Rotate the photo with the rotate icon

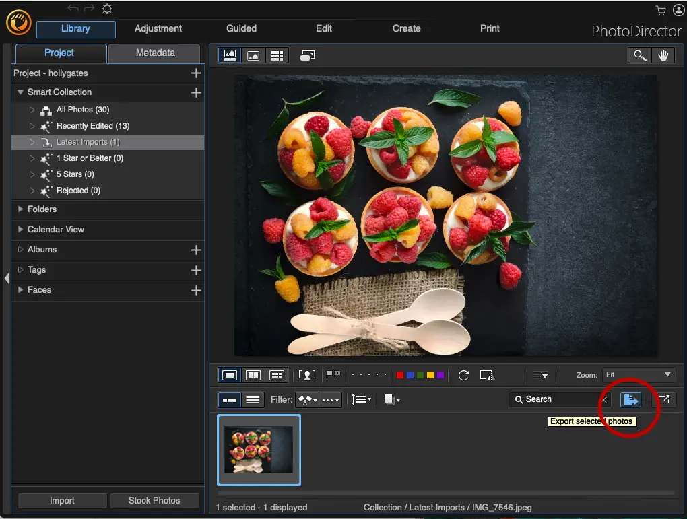coord(463,376)
